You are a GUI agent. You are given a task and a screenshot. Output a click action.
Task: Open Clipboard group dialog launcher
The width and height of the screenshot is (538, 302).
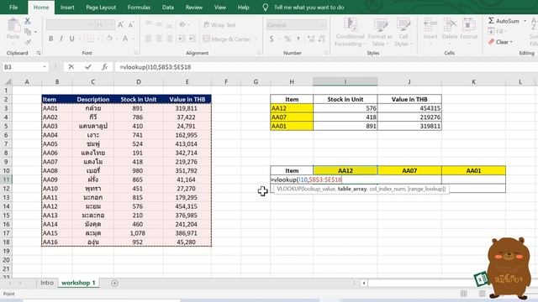[39, 53]
